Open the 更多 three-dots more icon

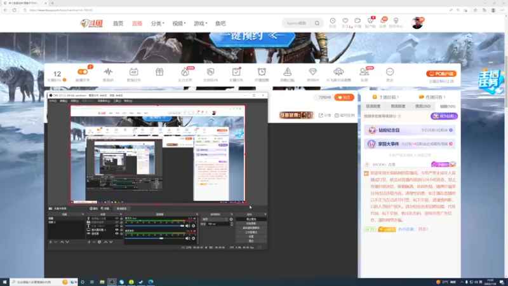(x=390, y=72)
